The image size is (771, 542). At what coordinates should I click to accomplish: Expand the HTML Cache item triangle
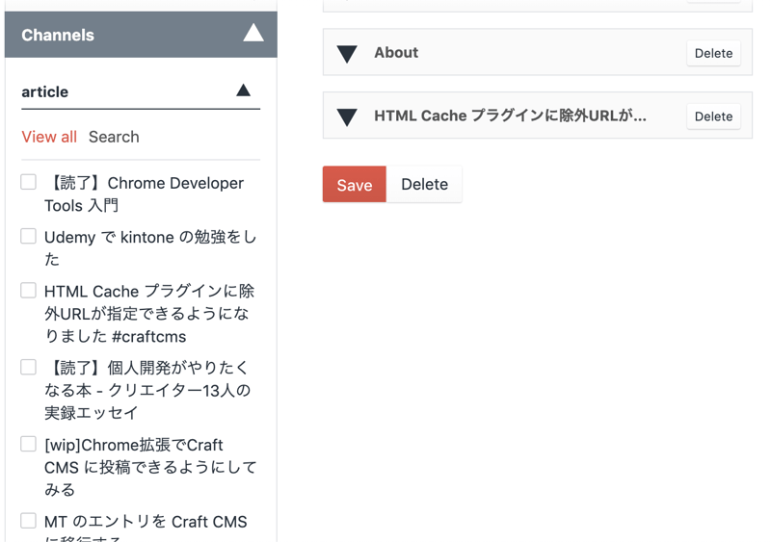(347, 117)
